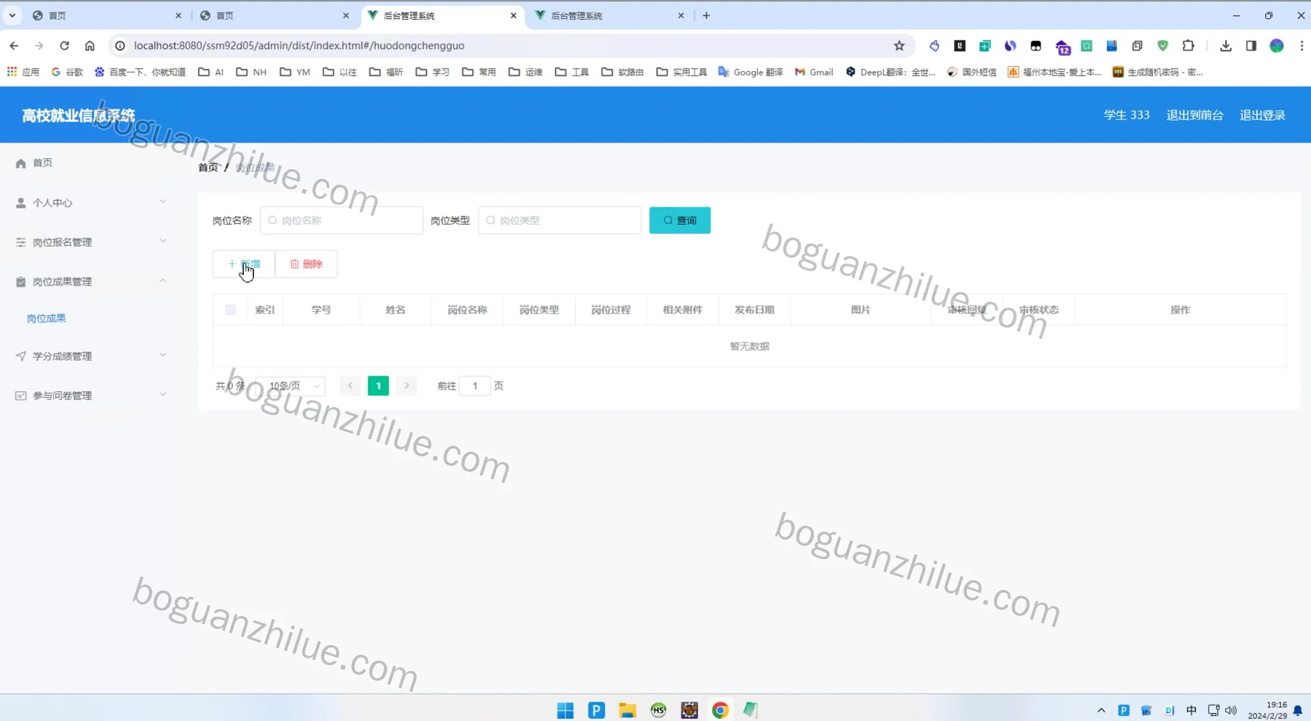Click the 岗位过程 column header

[610, 309]
